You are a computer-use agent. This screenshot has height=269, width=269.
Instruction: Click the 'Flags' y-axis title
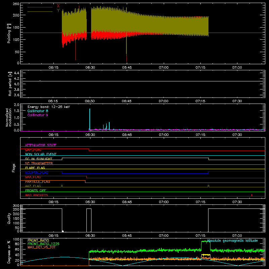(14, 168)
